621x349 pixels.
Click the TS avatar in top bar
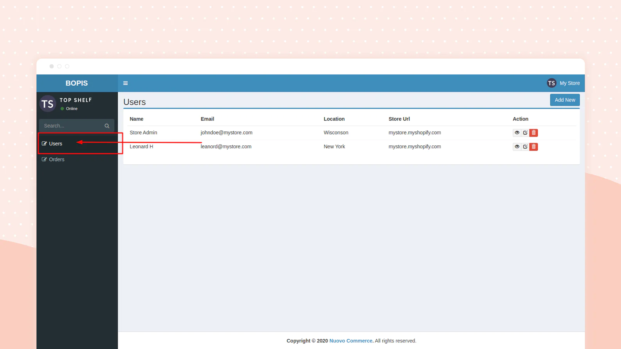pyautogui.click(x=551, y=83)
